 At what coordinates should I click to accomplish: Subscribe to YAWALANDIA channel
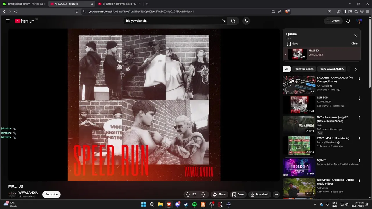coord(51,194)
